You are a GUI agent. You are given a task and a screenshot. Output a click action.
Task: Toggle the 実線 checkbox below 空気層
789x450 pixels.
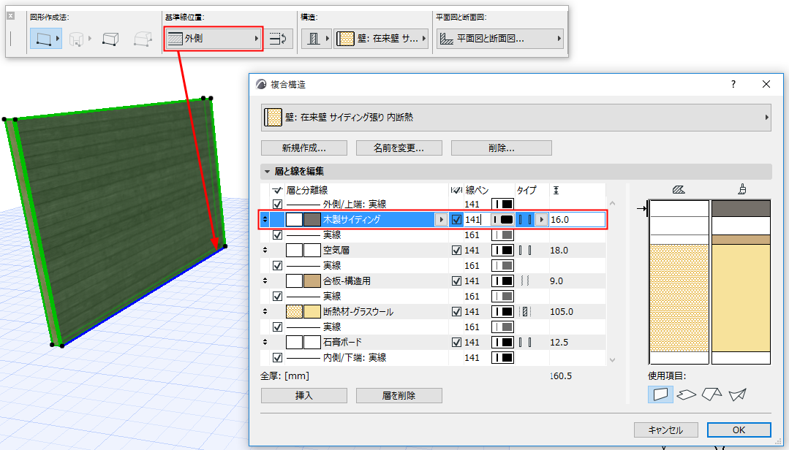[x=277, y=265]
